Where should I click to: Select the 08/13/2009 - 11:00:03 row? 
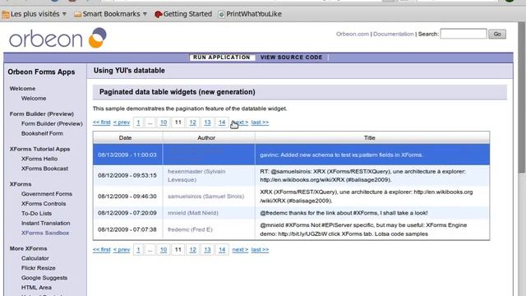(291, 155)
